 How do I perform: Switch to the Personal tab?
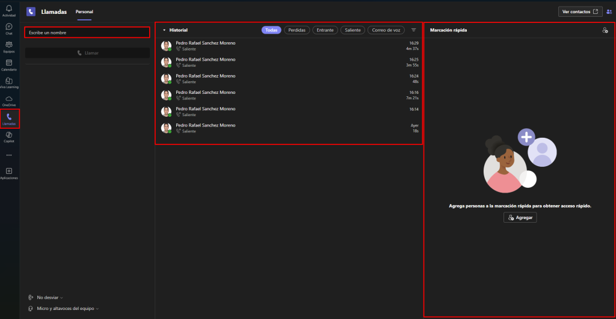coord(84,11)
